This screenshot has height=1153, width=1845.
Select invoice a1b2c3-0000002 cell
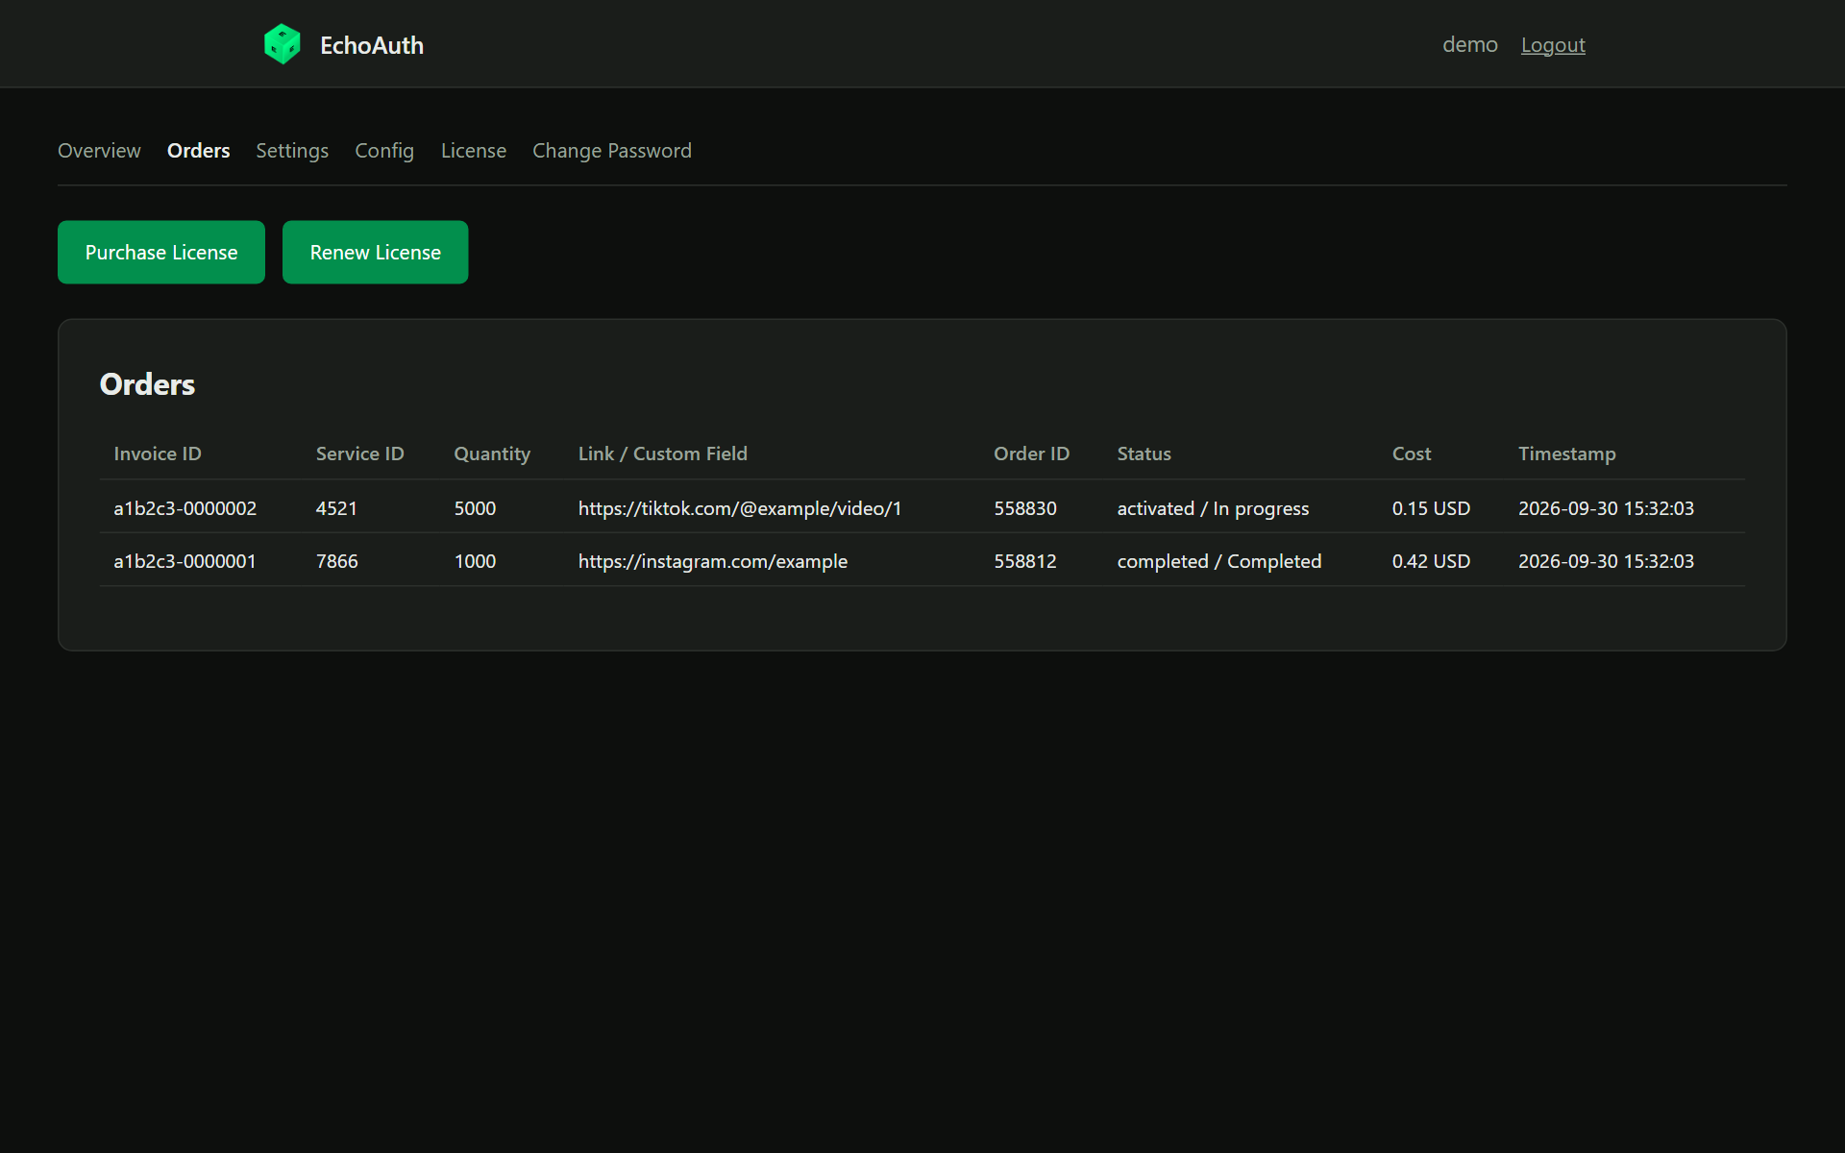[x=185, y=508]
